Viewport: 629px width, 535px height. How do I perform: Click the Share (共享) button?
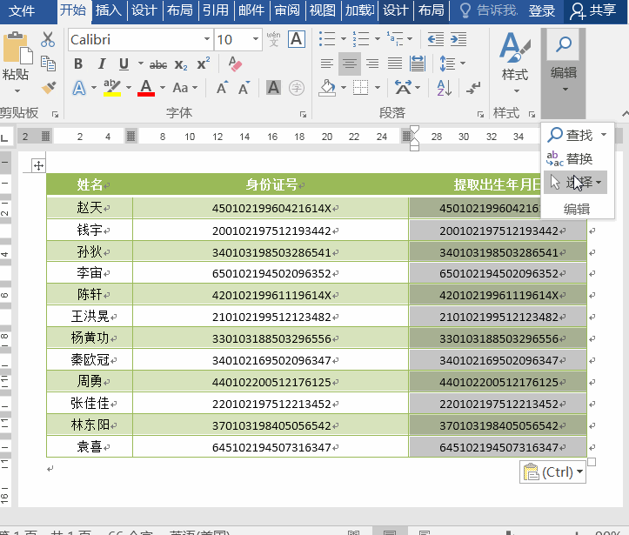pos(593,10)
